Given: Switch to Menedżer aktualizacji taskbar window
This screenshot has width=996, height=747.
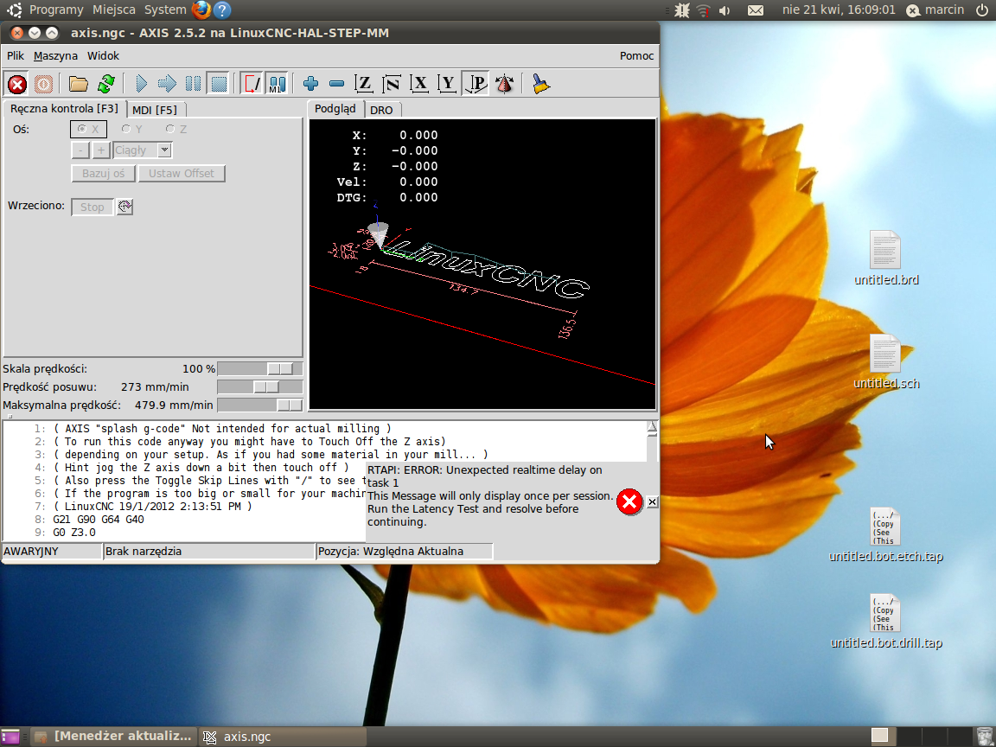Looking at the screenshot, I should pos(114,737).
